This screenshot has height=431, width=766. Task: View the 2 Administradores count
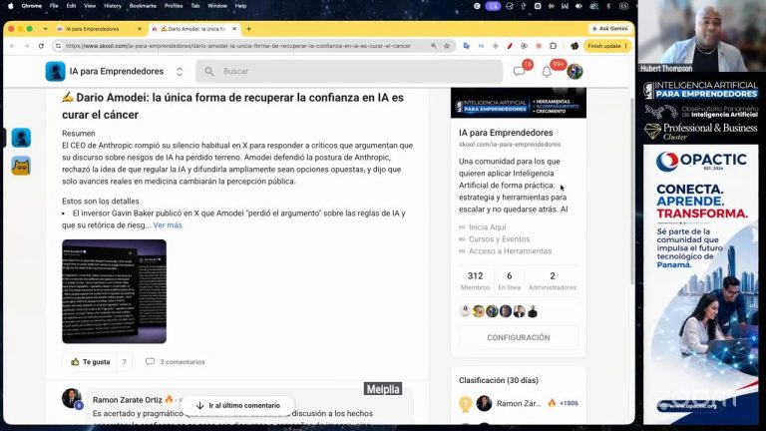point(553,281)
